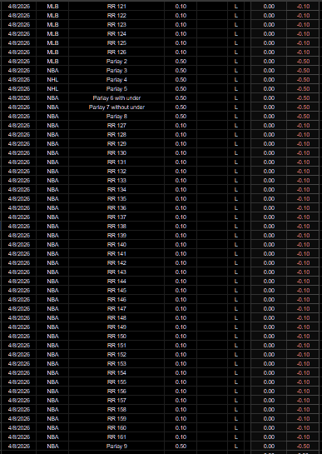
Task: Select the -0.50 loss in Parlay 8 row
Action: point(303,117)
